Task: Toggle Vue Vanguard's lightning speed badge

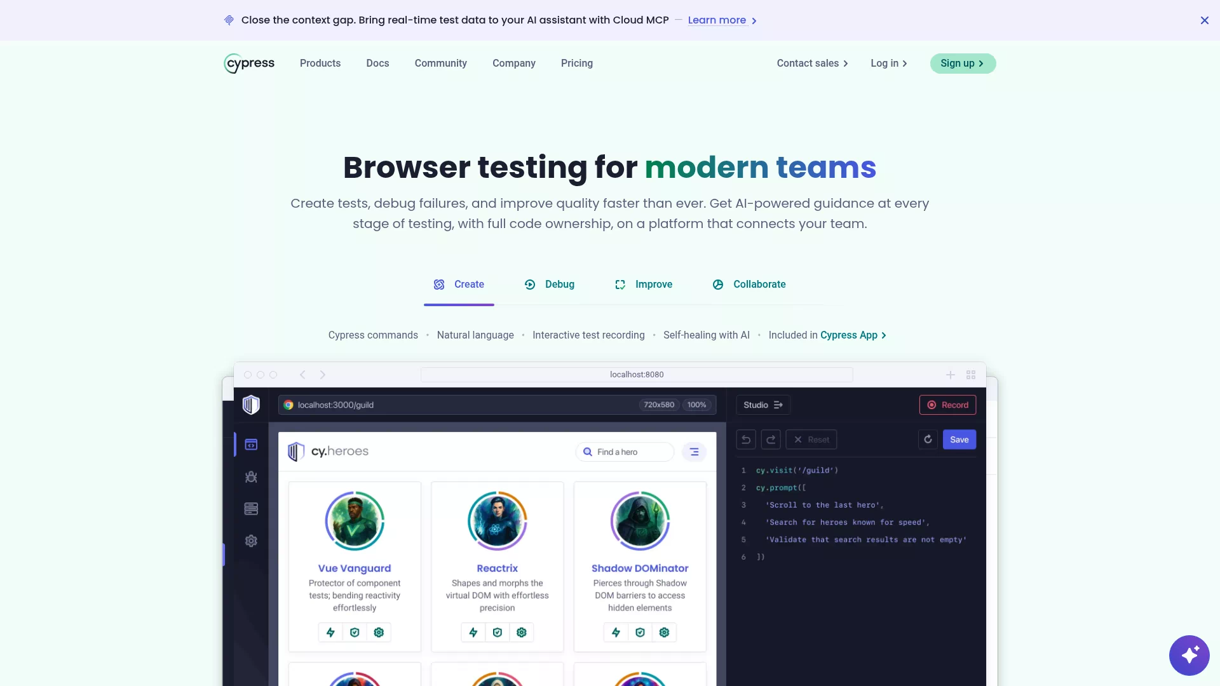Action: pos(330,633)
